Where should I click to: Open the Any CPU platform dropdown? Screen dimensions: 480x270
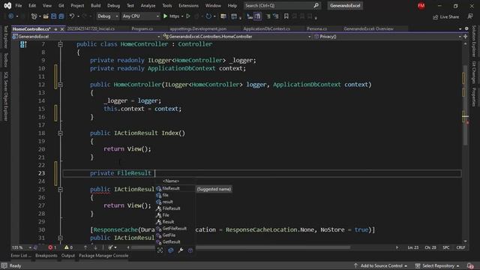pos(140,16)
